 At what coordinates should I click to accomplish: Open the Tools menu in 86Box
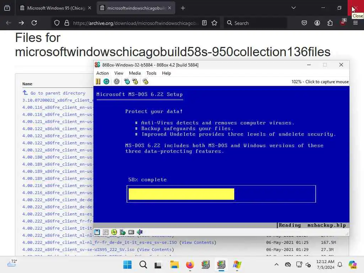[x=151, y=73]
